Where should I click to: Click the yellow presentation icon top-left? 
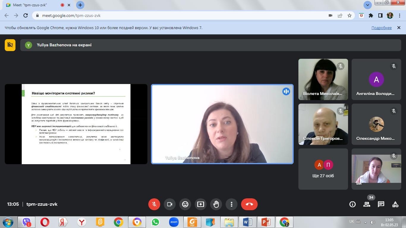[10, 45]
